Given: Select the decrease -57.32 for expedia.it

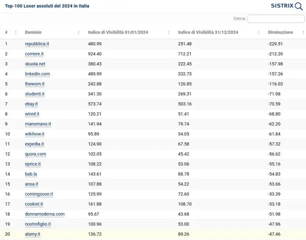Looking at the screenshot, I should point(274,144).
